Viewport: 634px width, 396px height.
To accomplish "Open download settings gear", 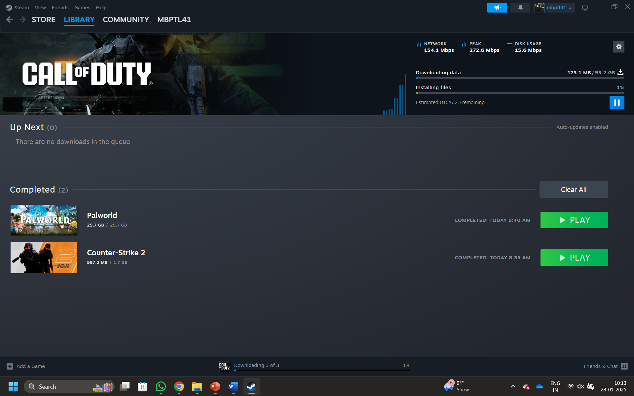I will pyautogui.click(x=618, y=47).
